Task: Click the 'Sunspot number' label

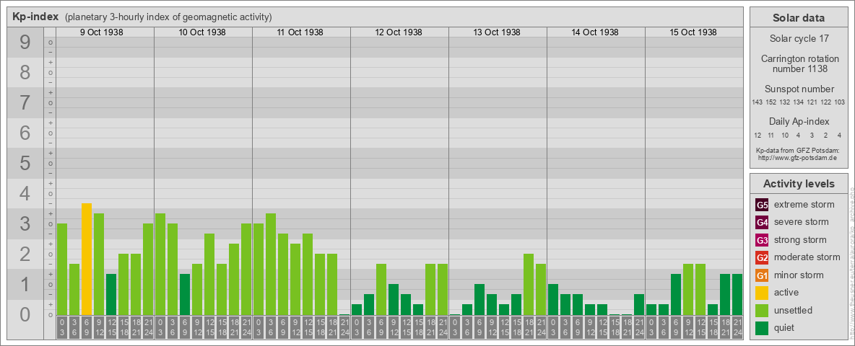Action: (x=799, y=89)
